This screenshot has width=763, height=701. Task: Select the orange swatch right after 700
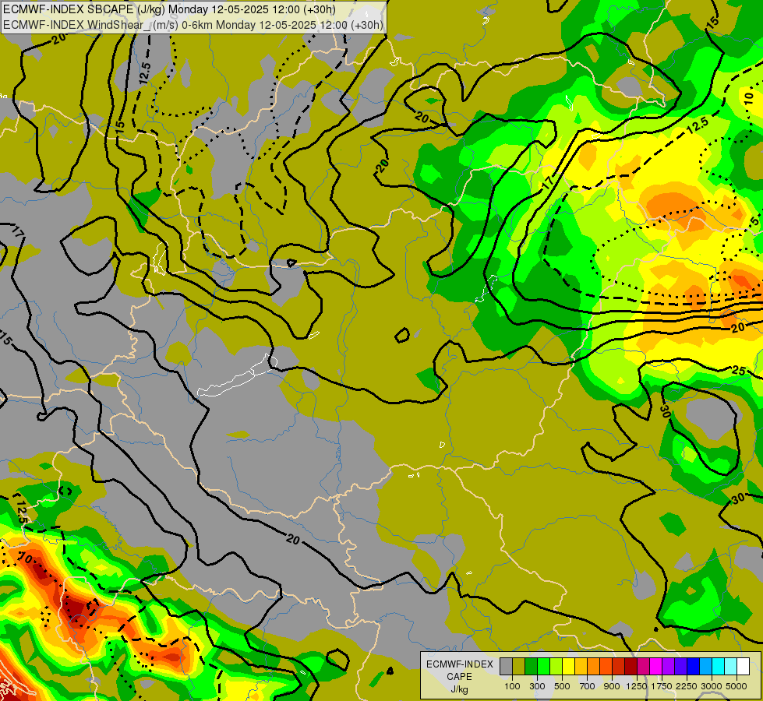[593, 666]
